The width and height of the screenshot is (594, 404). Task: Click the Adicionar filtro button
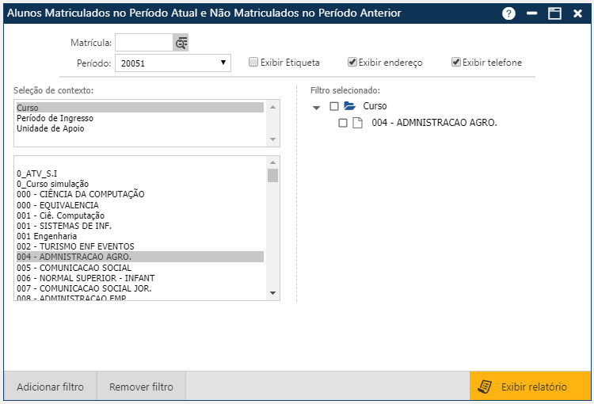click(50, 387)
